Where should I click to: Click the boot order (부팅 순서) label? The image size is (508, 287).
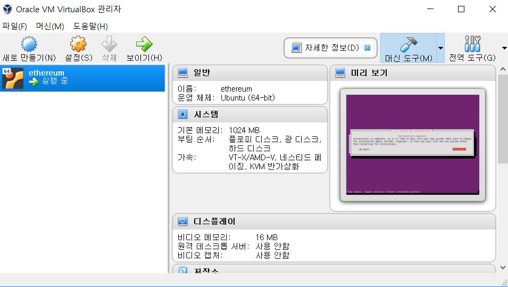(196, 140)
